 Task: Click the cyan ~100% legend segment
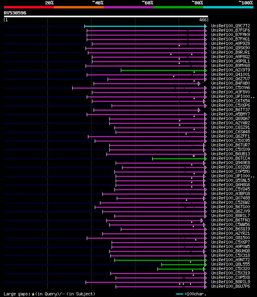click(228, 7)
